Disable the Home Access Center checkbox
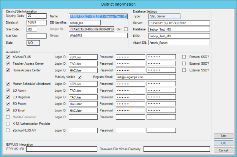This screenshot has height=157, width=237. tap(8, 70)
